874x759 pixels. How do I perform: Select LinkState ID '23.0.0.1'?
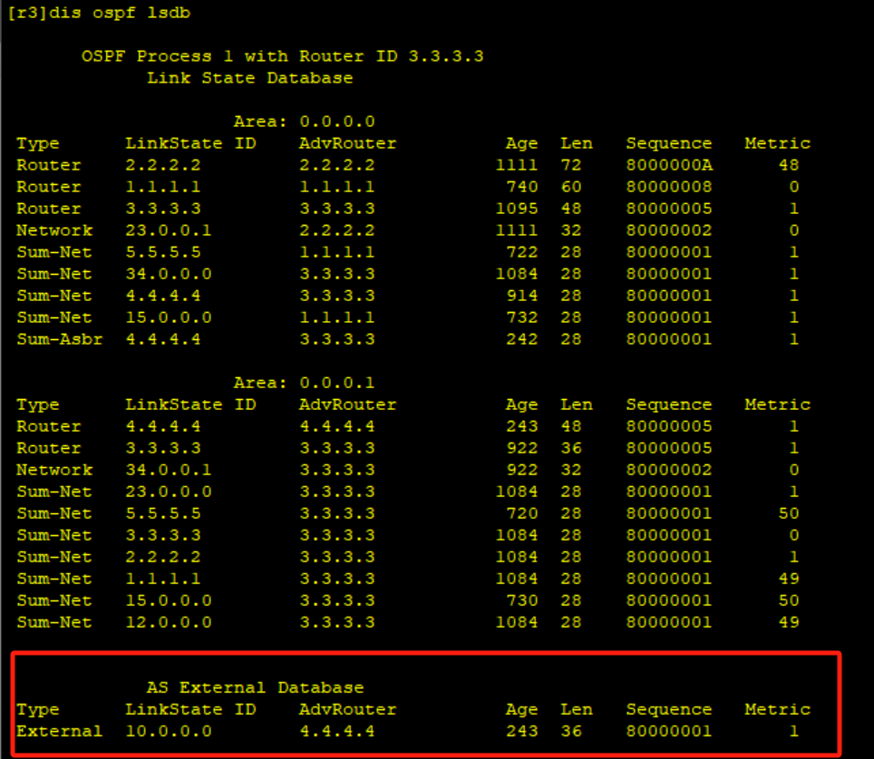pyautogui.click(x=169, y=230)
